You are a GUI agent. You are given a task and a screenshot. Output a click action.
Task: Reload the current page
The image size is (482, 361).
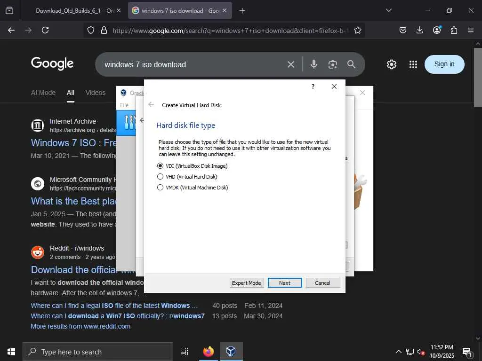click(45, 30)
